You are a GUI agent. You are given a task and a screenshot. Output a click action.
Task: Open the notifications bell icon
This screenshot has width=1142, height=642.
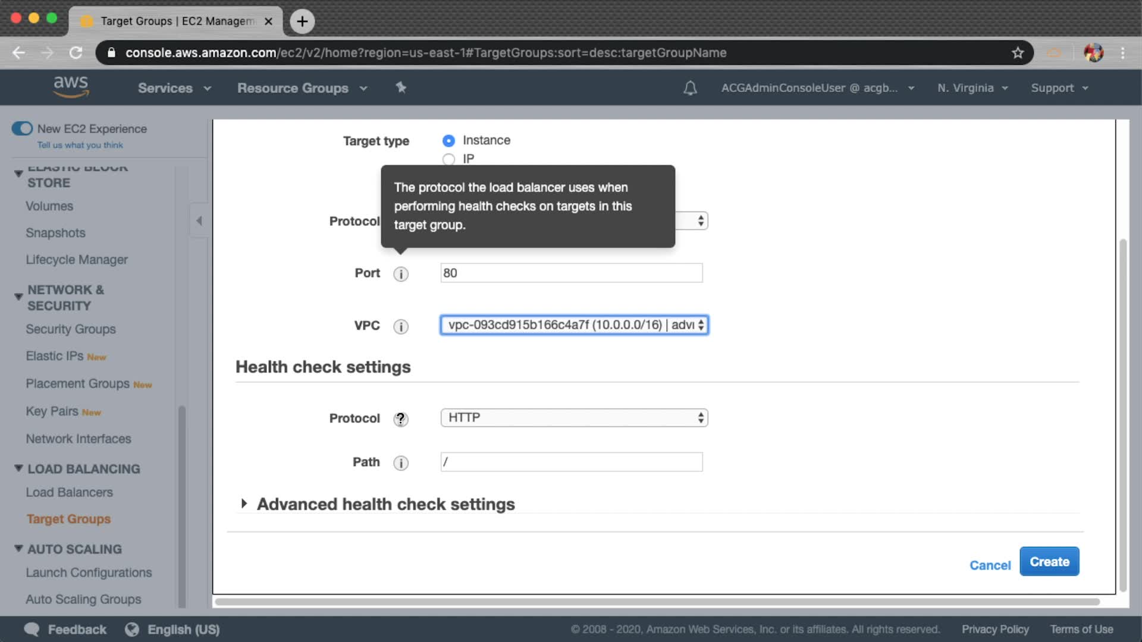pos(690,89)
